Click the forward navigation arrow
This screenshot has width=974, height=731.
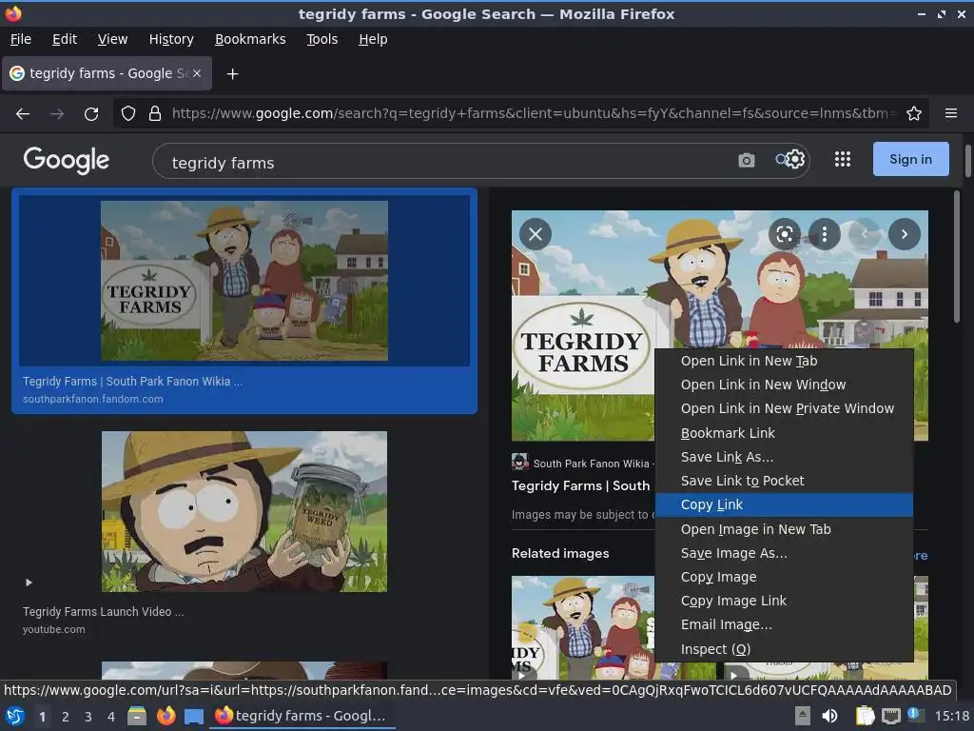(x=57, y=114)
